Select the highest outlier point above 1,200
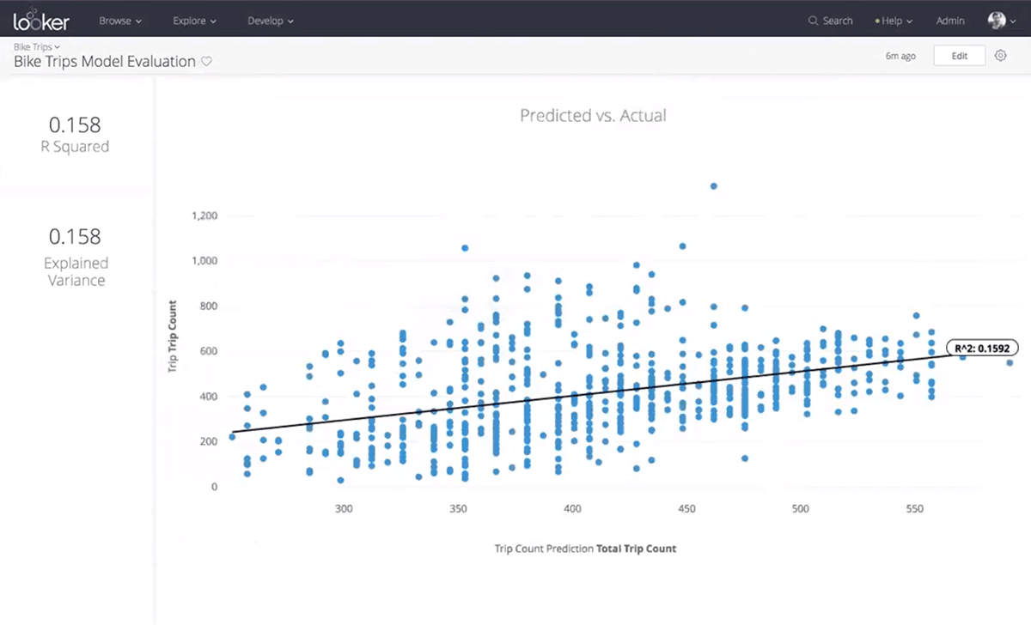The height and width of the screenshot is (625, 1031). (713, 185)
